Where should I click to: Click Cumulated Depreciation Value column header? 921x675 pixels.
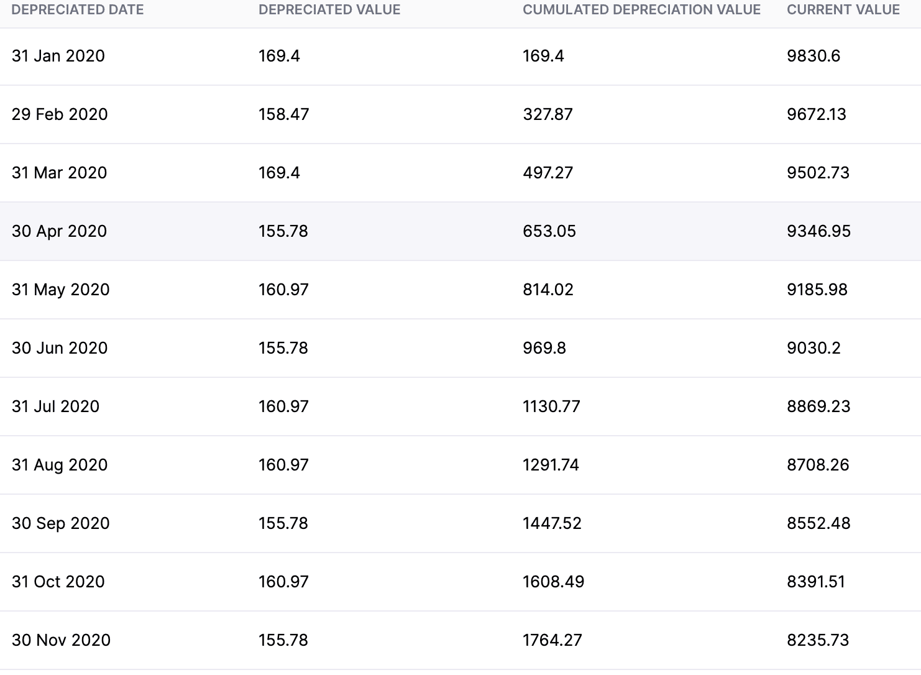click(x=641, y=10)
